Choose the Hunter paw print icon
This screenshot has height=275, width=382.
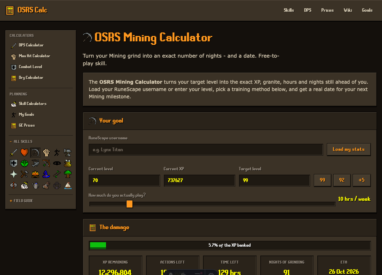[x=57, y=185]
